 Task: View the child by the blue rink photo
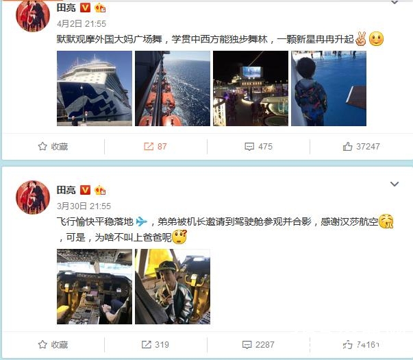click(x=329, y=88)
